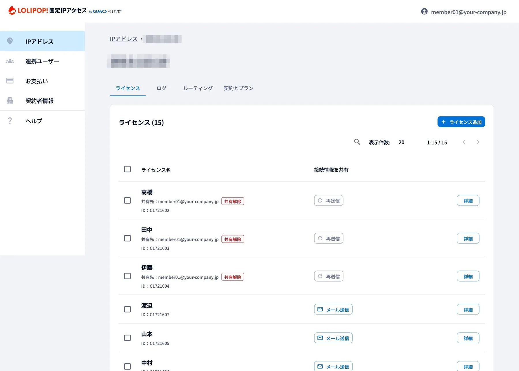Click the お支払い credit card icon
The image size is (519, 371).
10,80
